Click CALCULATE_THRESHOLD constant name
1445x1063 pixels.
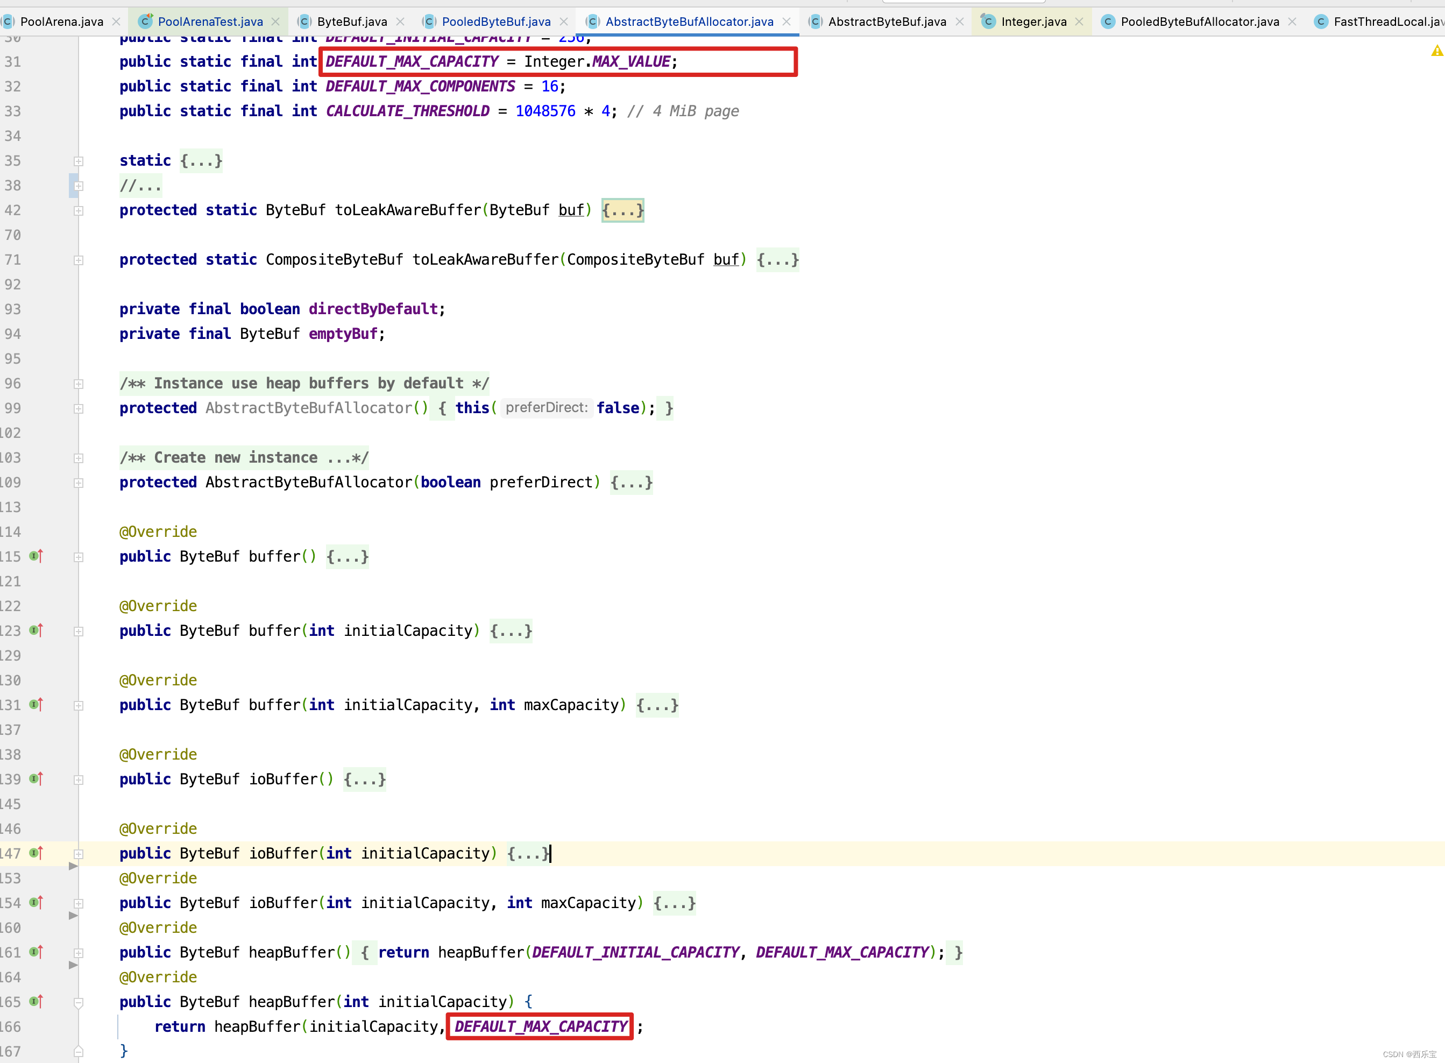407,111
